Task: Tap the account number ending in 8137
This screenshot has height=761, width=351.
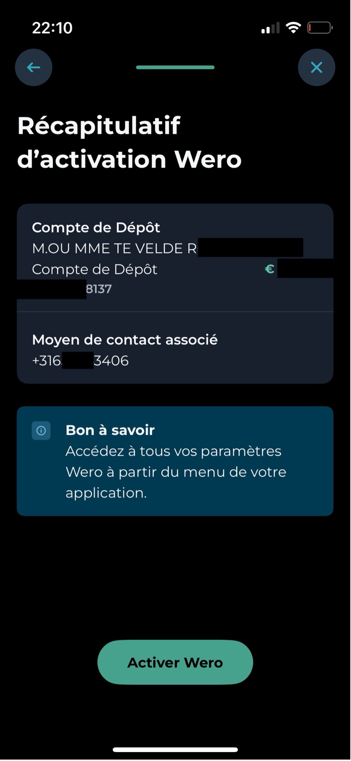Action: coord(99,289)
